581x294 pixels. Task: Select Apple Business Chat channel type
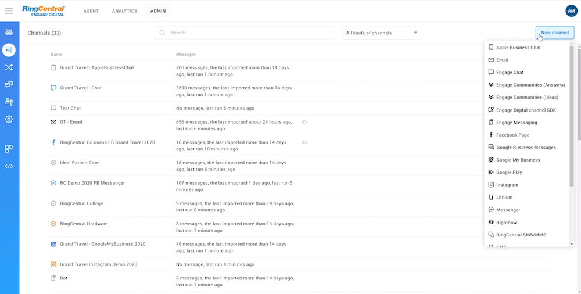[518, 48]
